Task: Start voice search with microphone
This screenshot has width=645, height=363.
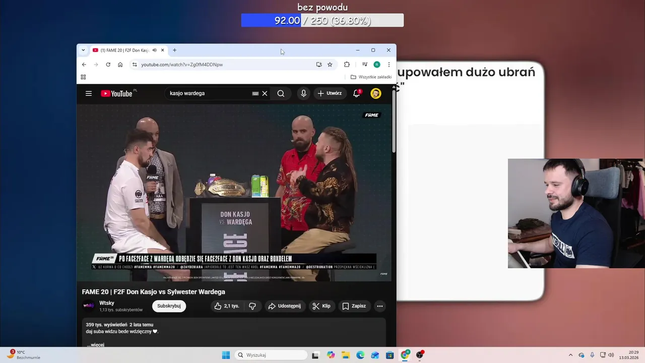Action: (303, 93)
